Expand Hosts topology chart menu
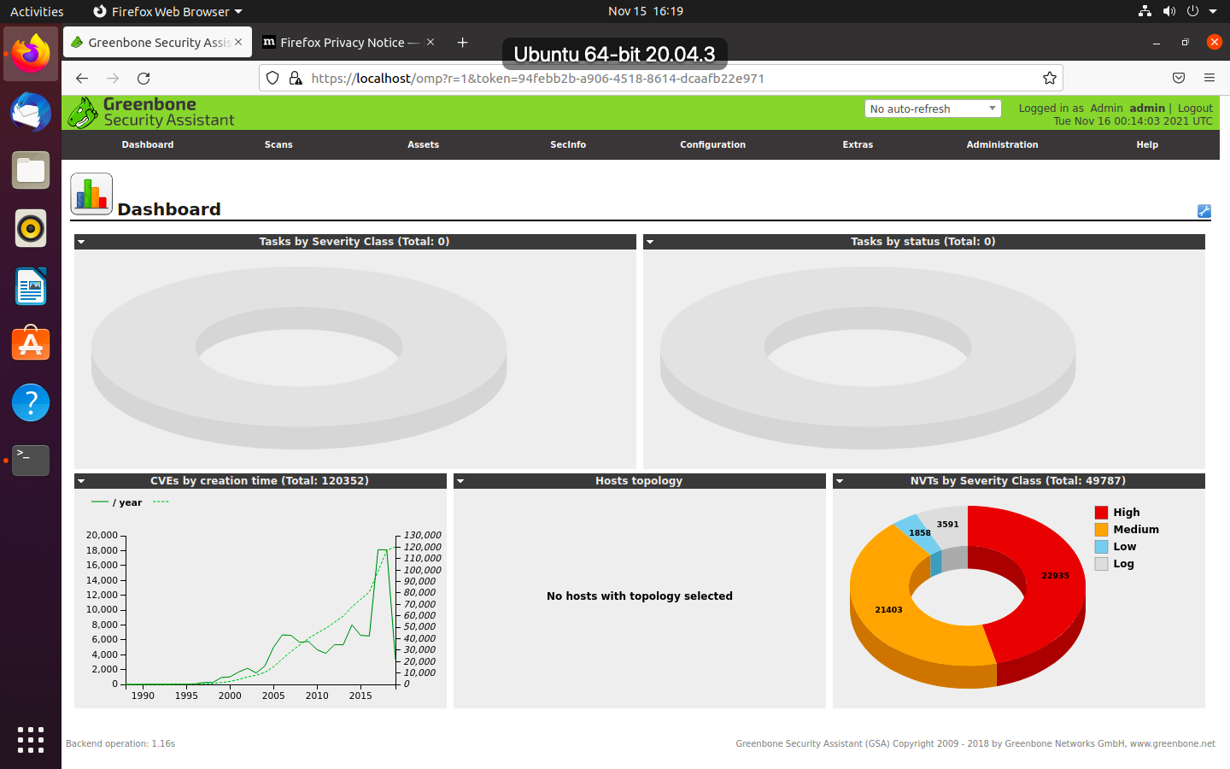 tap(460, 481)
